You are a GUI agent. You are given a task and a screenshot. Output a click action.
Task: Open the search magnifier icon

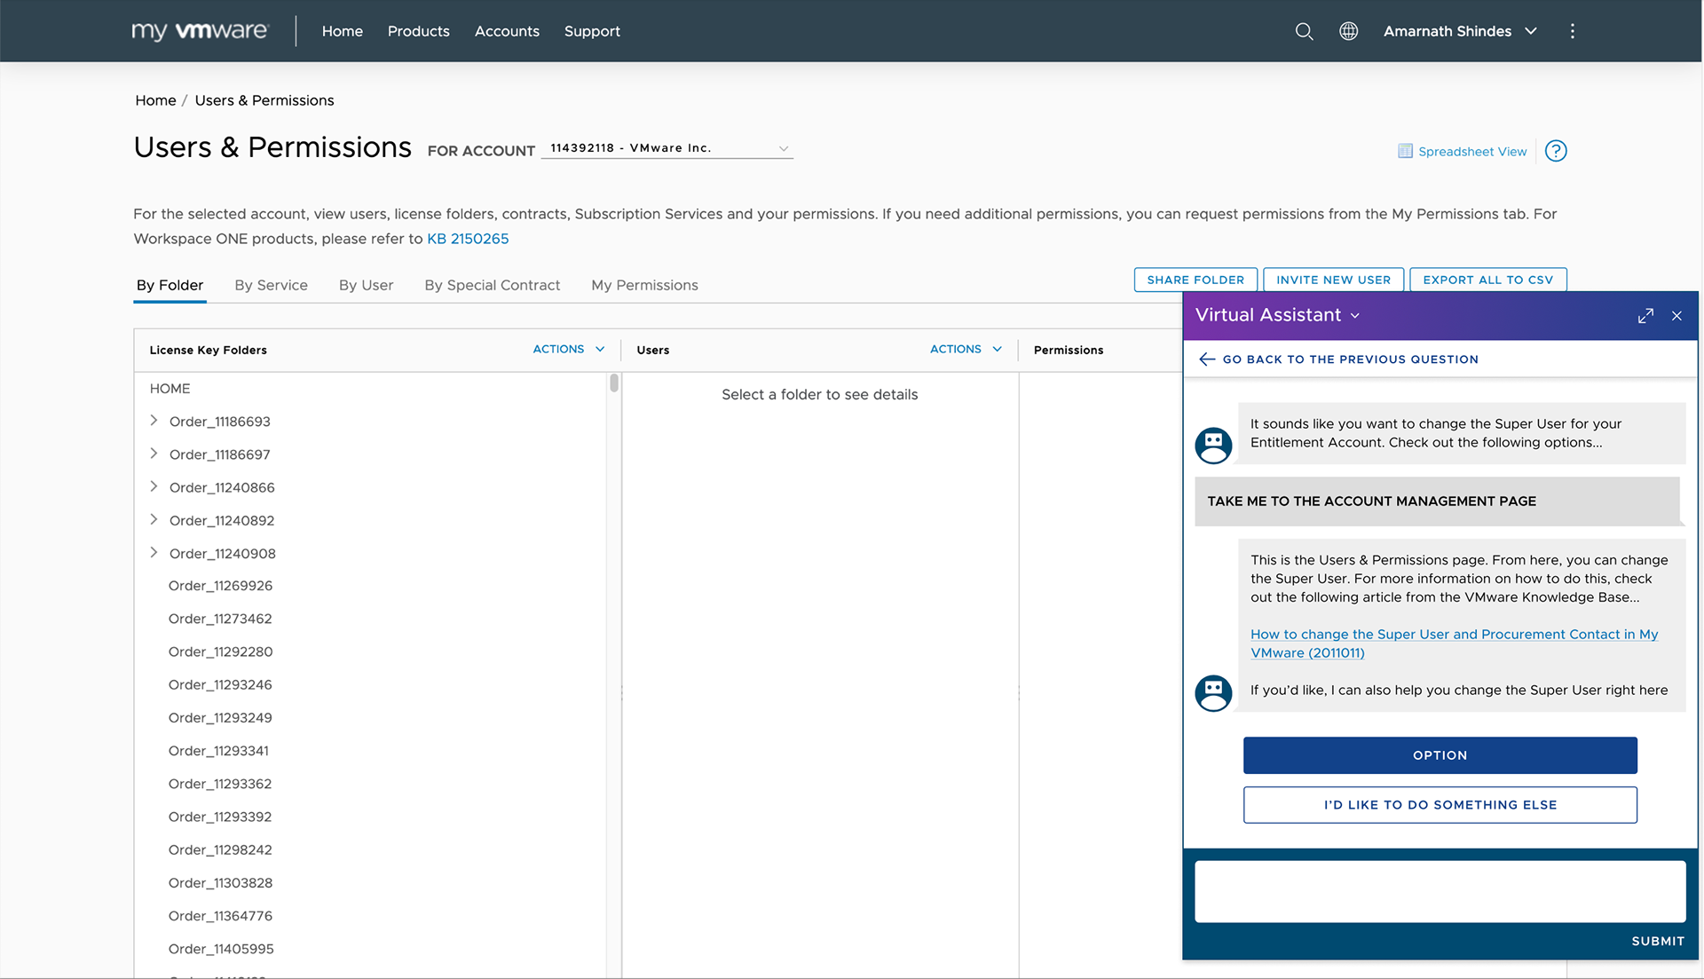point(1304,31)
